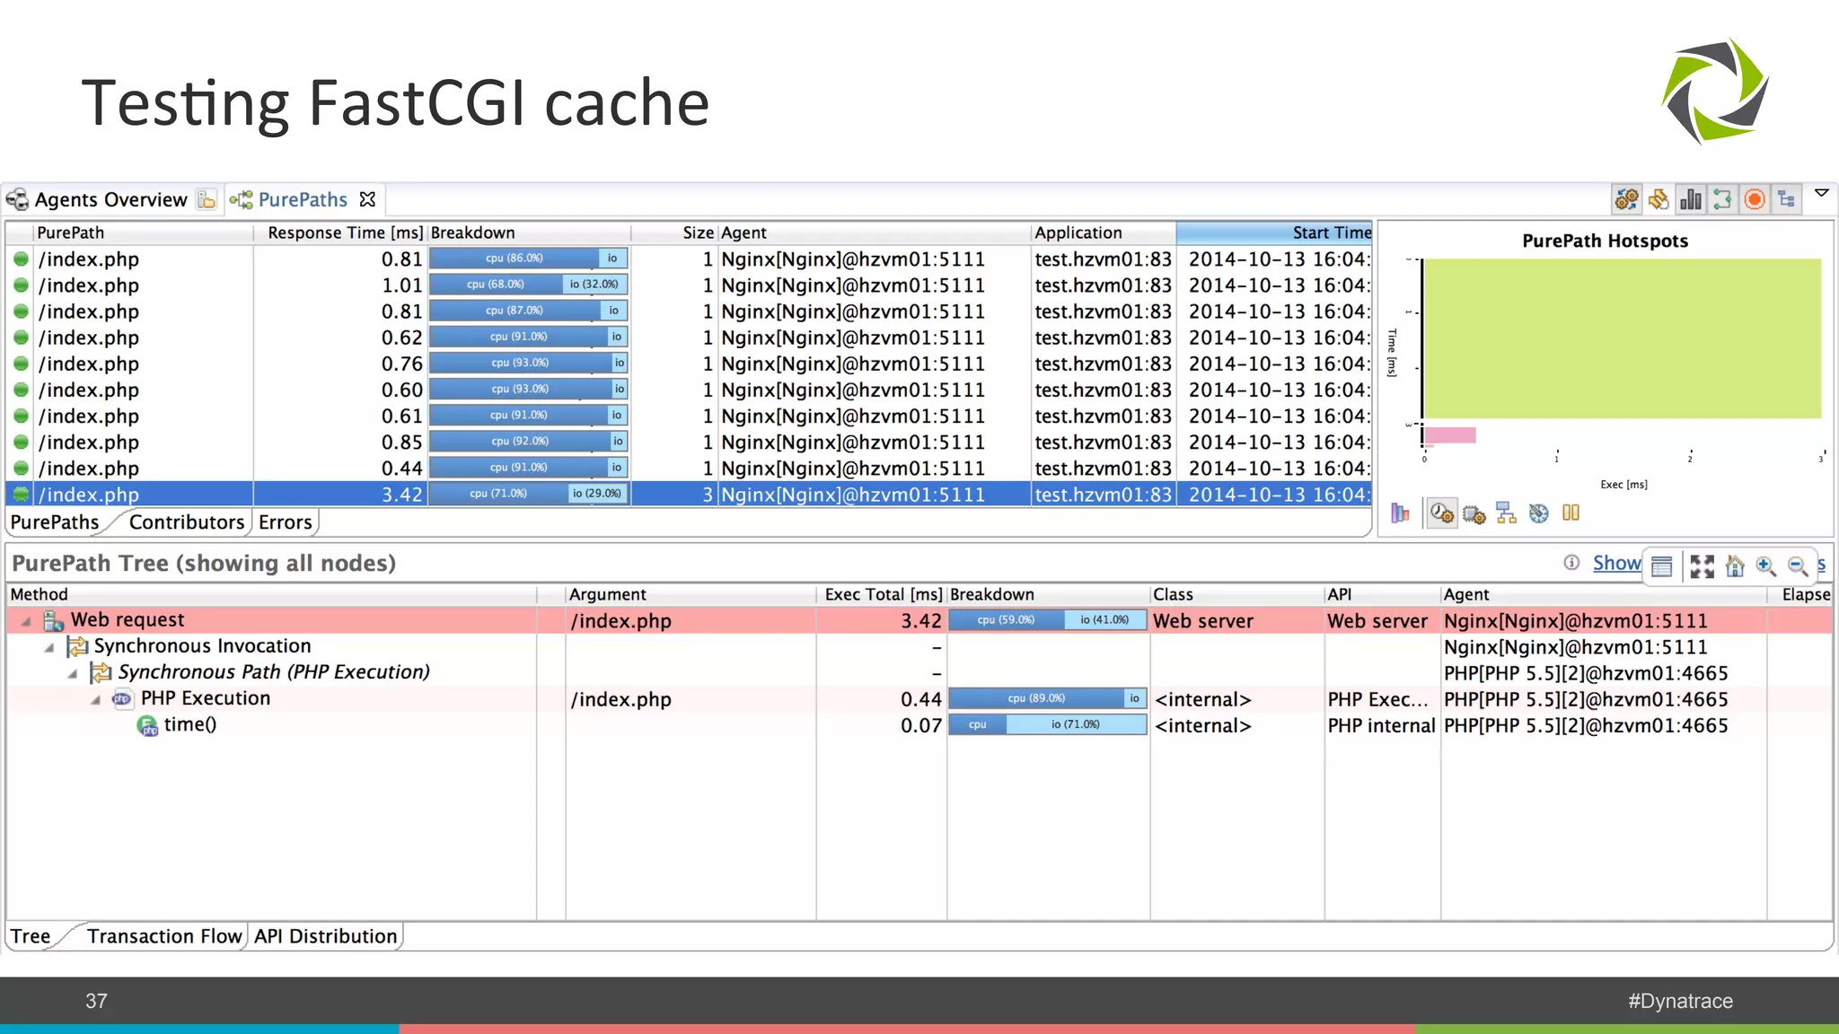Switch to the Agents Overview tab
This screenshot has height=1034, width=1839.
[x=110, y=199]
